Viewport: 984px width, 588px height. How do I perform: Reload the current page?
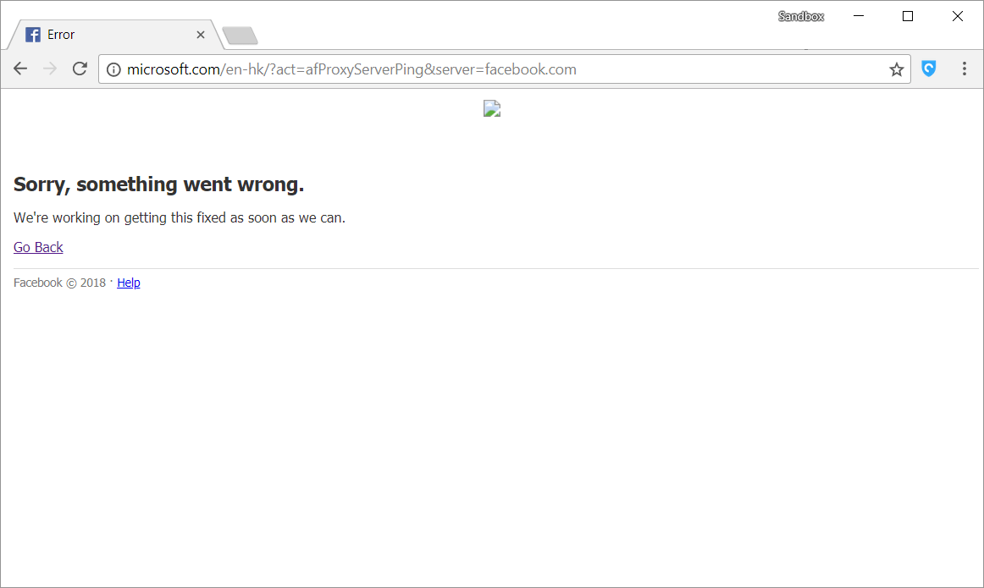(x=80, y=69)
